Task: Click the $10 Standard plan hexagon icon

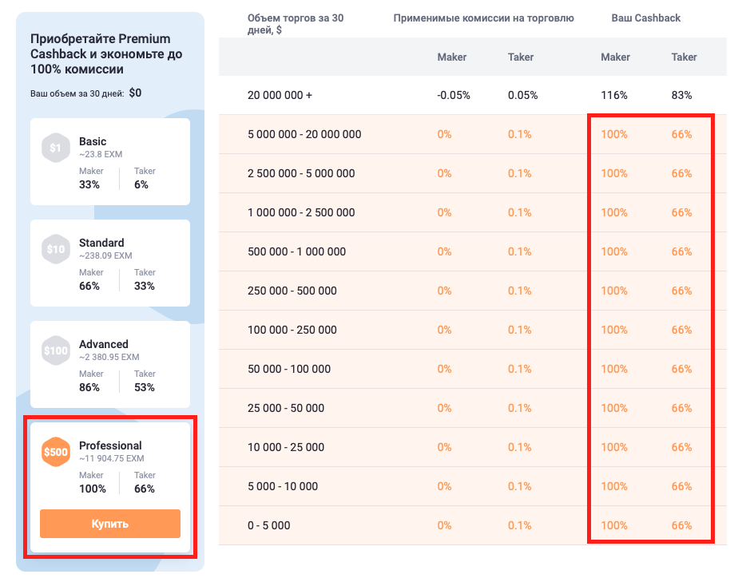Action: pyautogui.click(x=55, y=249)
